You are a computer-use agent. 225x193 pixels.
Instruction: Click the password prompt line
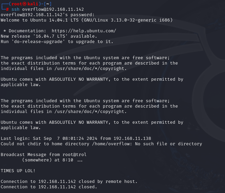[x=48, y=14]
